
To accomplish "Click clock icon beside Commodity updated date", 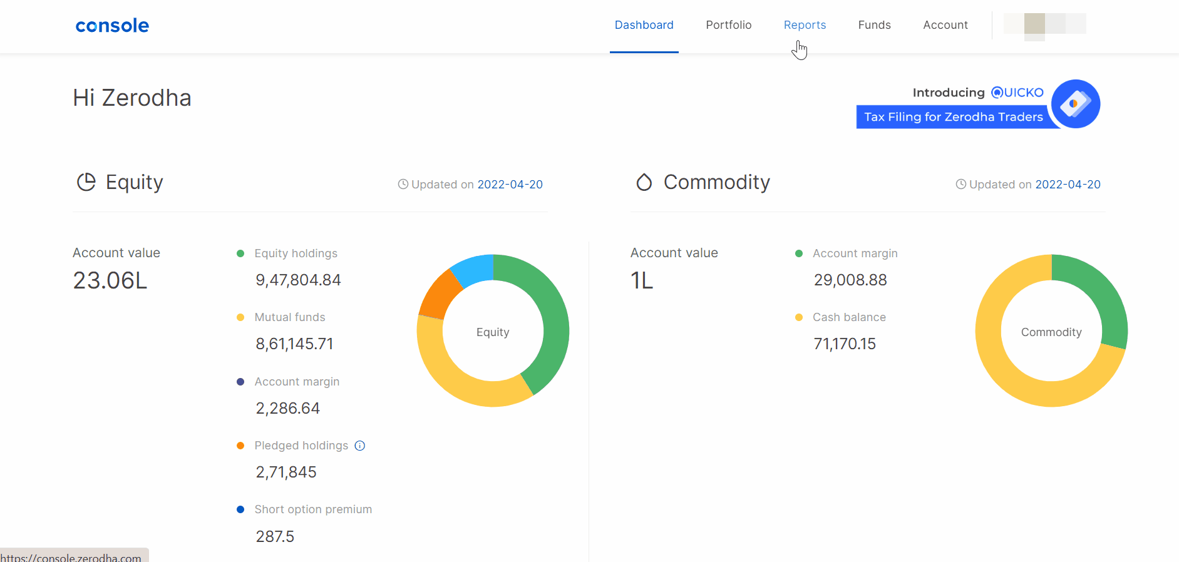I will coord(961,184).
